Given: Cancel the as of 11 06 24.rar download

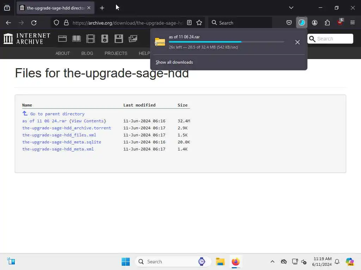Looking at the screenshot, I should [x=297, y=42].
